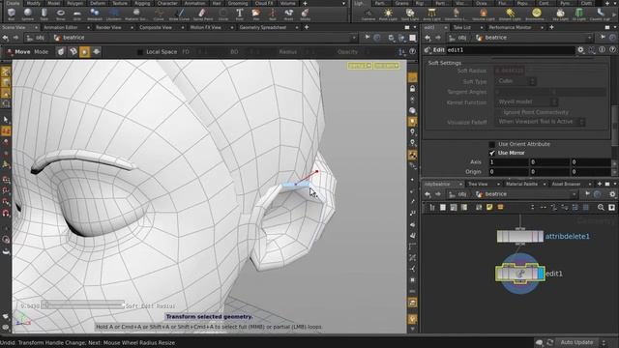619x348 pixels.
Task: Select the Torus shelf tool
Action: [x=60, y=14]
